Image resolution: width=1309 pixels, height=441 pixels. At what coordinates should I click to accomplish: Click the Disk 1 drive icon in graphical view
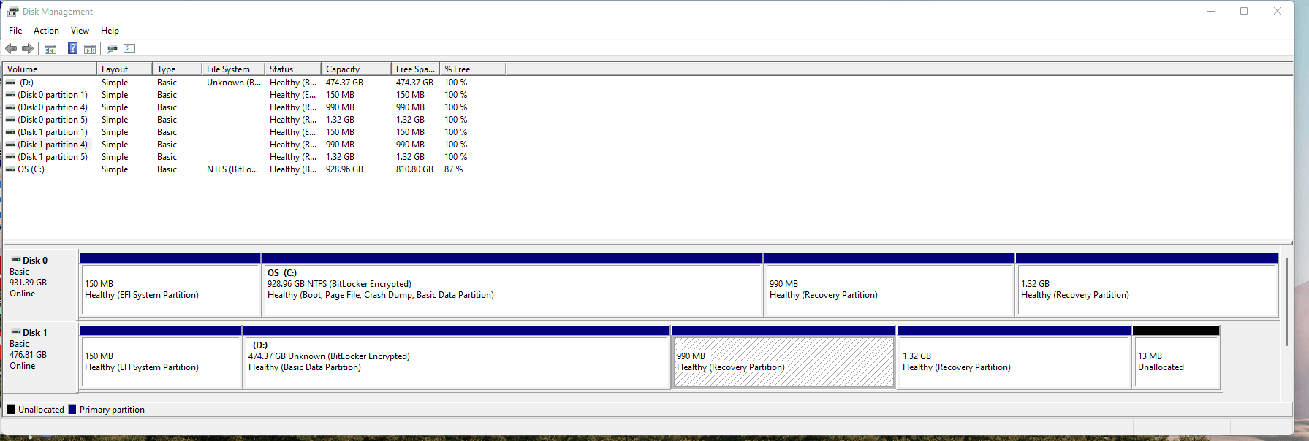coord(16,331)
